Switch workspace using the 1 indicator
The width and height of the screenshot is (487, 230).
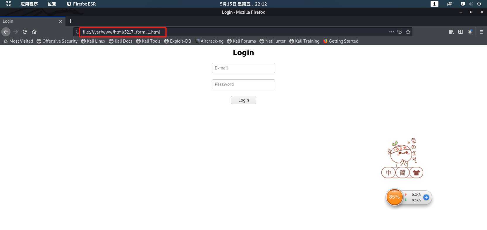click(434, 4)
